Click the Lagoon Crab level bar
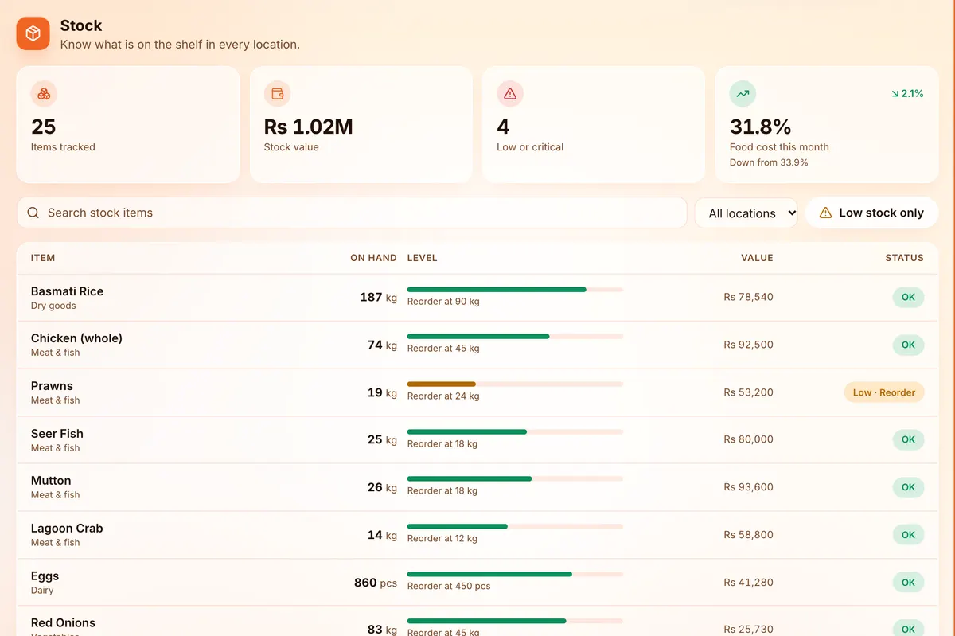The width and height of the screenshot is (955, 636). point(515,527)
